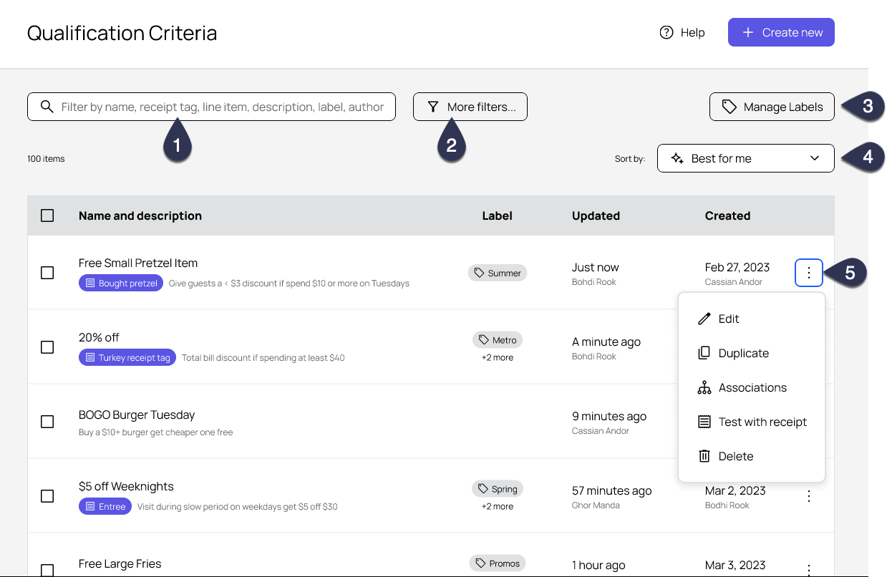Click the Create new button
Screen dimensions: 887x577
click(x=781, y=32)
